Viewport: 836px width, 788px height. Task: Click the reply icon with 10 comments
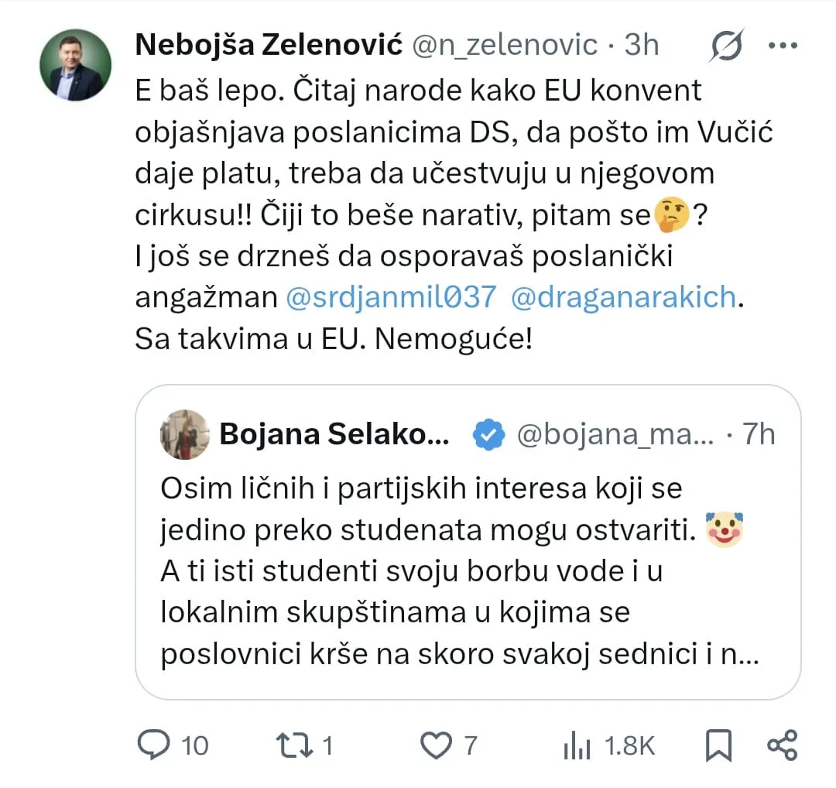(153, 745)
